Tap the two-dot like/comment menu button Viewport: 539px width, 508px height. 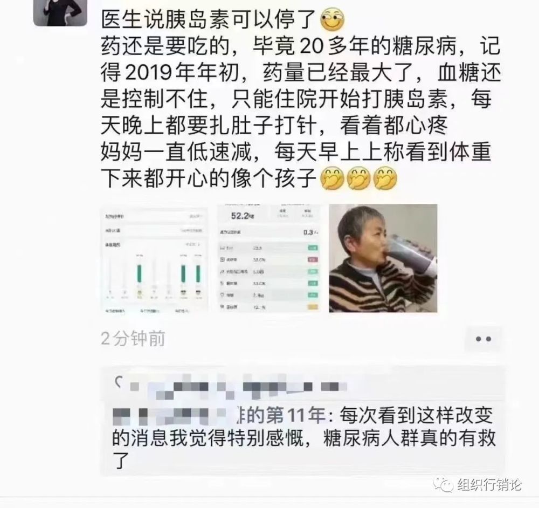coord(483,339)
